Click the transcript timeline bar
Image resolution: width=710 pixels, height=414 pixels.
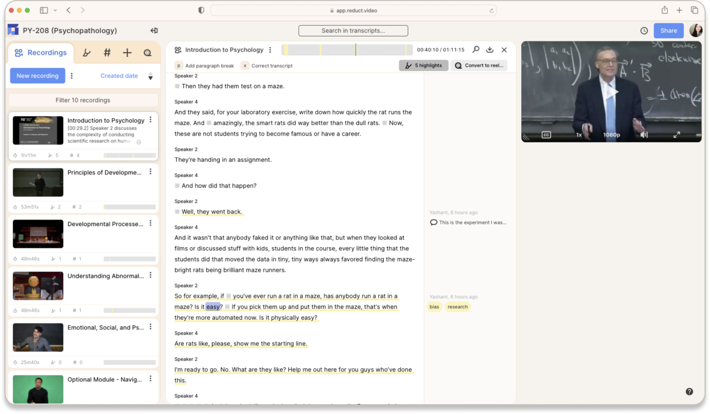347,50
